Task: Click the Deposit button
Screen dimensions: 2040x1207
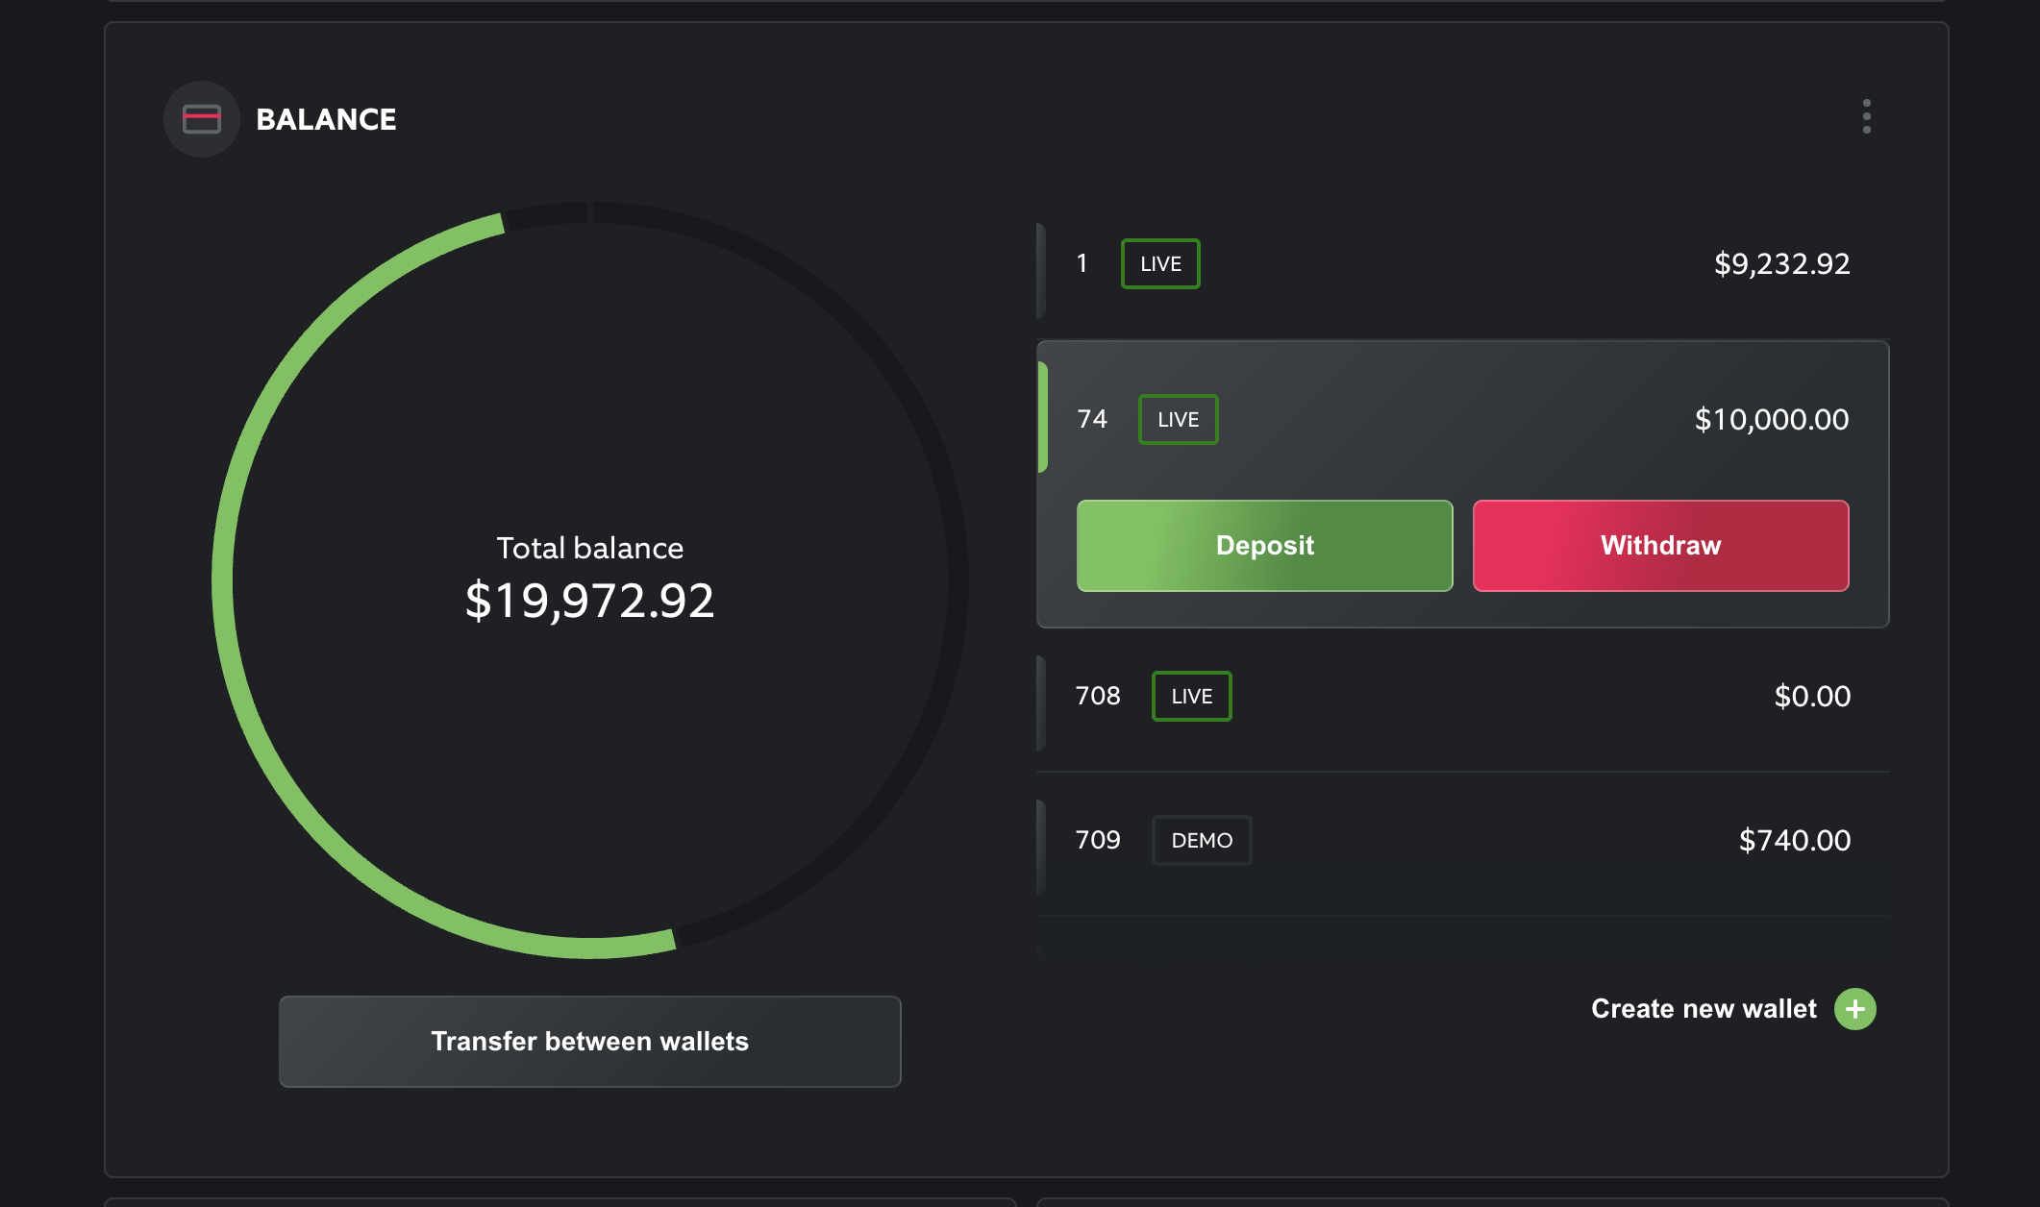Action: [1264, 546]
